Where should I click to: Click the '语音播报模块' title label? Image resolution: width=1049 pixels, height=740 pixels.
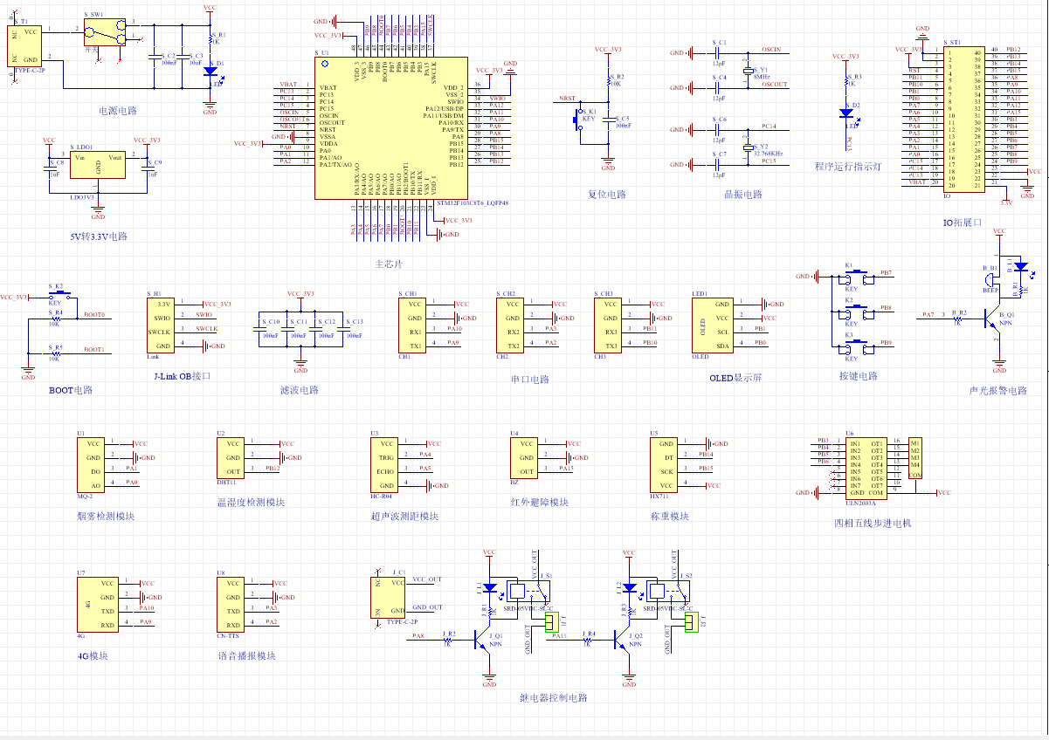(246, 655)
